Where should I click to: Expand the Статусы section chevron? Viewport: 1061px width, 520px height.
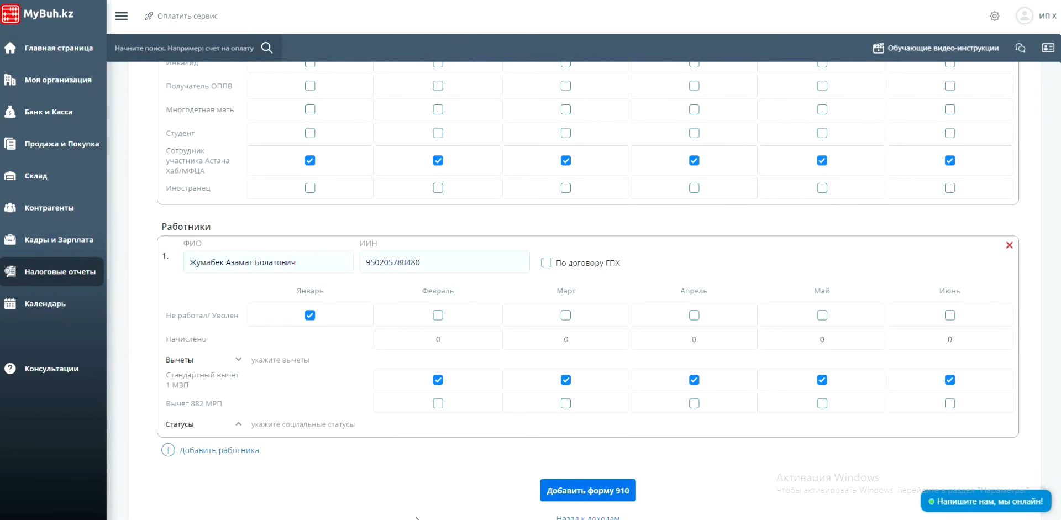238,424
